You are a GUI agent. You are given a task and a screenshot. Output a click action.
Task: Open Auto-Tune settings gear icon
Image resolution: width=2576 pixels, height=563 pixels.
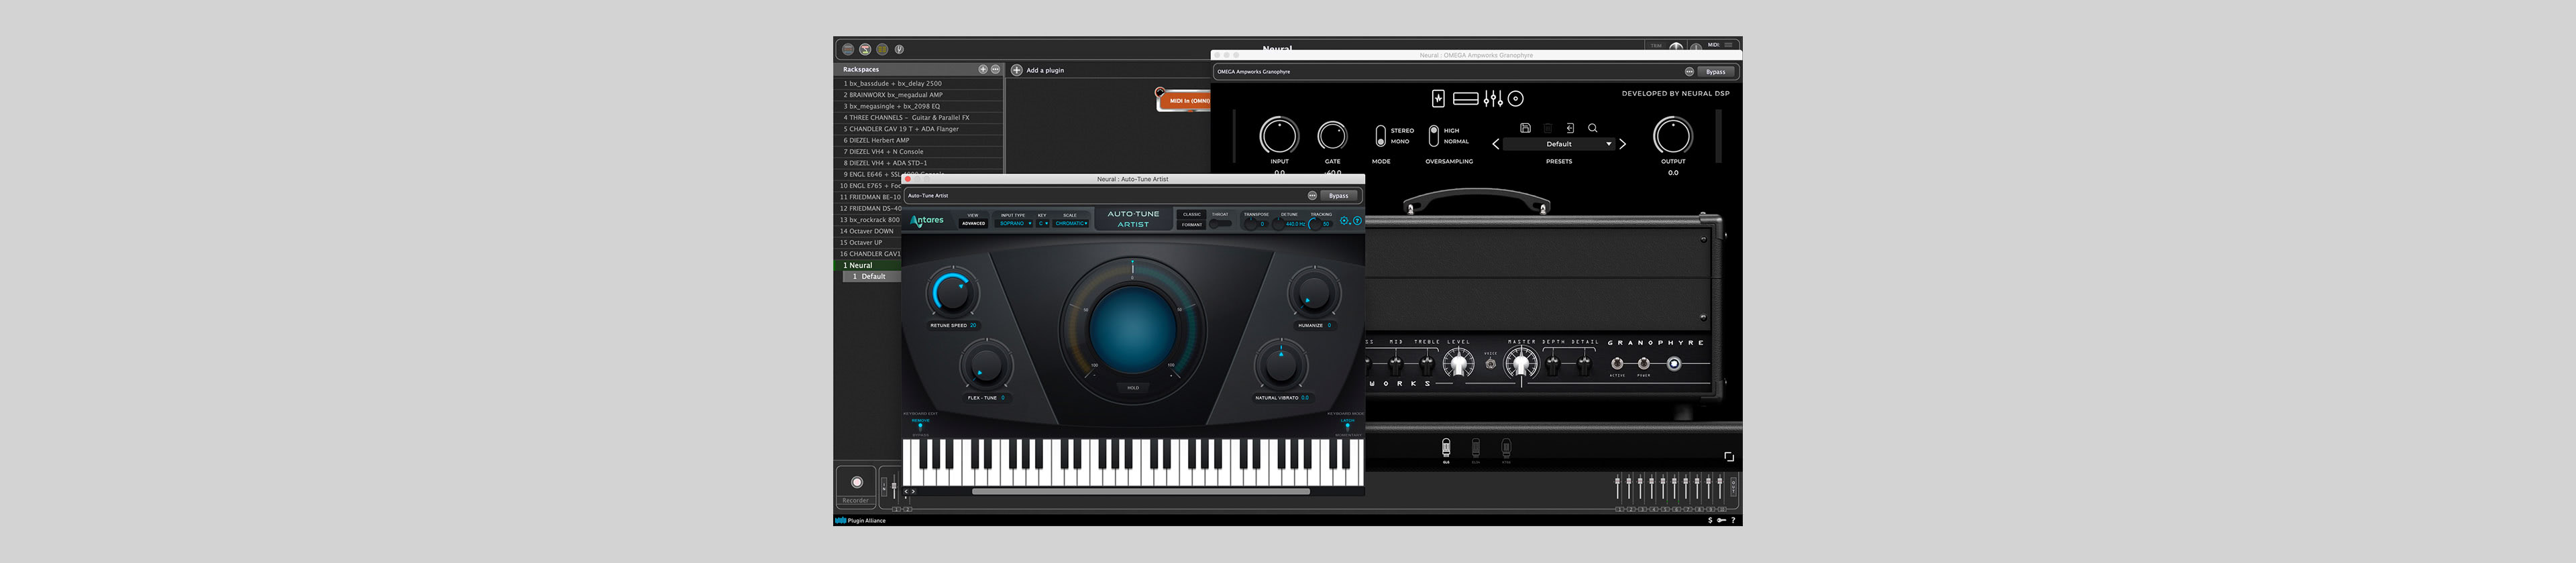click(x=1345, y=221)
